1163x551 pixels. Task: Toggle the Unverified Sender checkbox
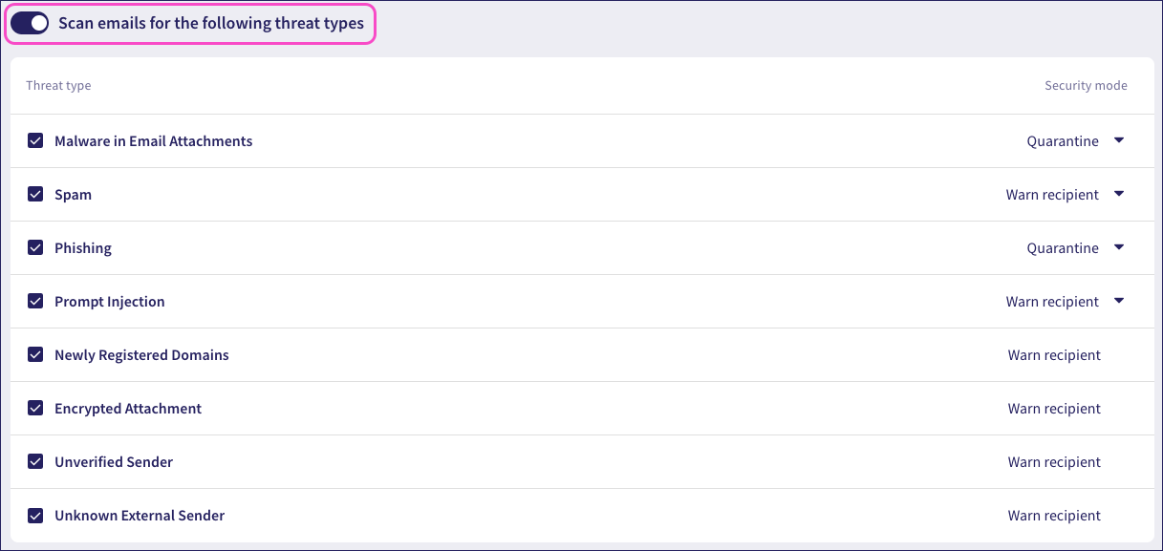35,462
